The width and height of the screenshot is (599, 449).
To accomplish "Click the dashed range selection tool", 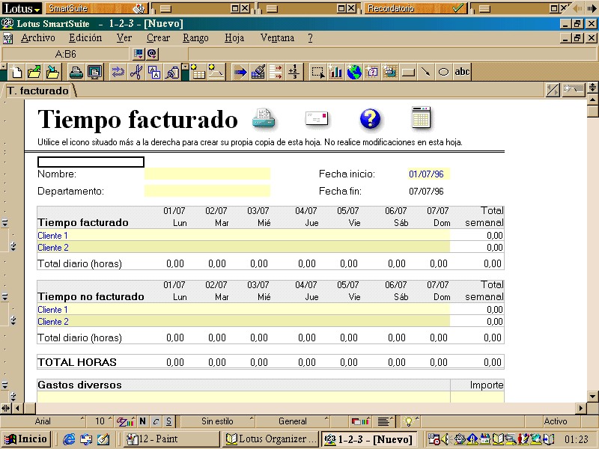I will [317, 72].
